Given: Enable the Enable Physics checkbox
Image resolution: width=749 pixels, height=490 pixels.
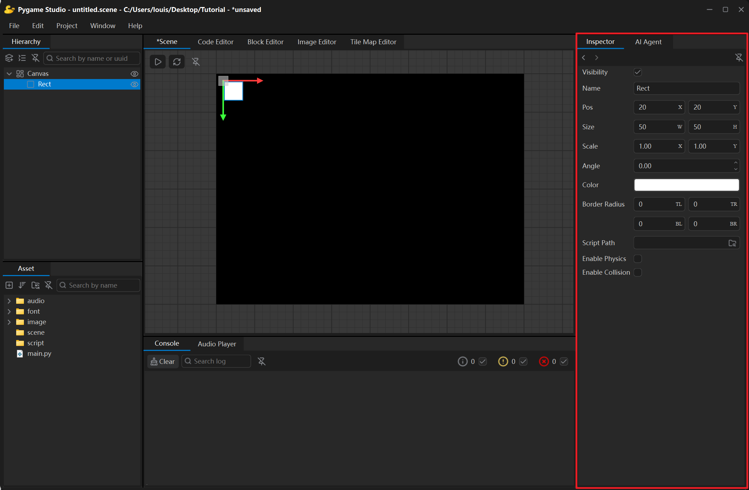Looking at the screenshot, I should pyautogui.click(x=638, y=259).
